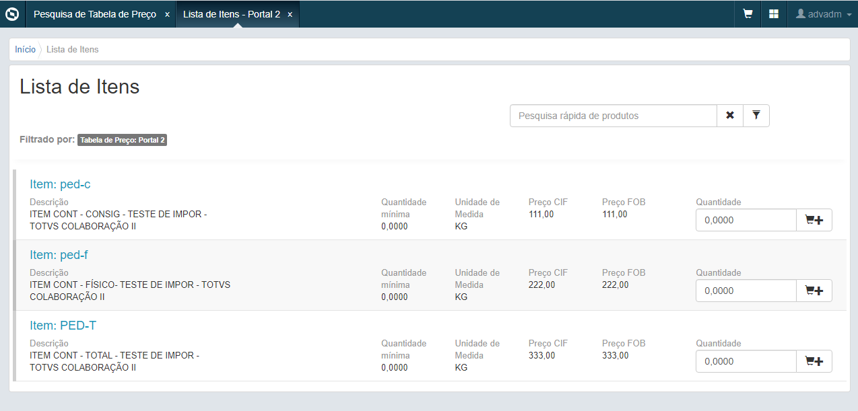Switch to Pesquisa de Tabela de Preço tab
This screenshot has width=858, height=411.
pyautogui.click(x=95, y=14)
